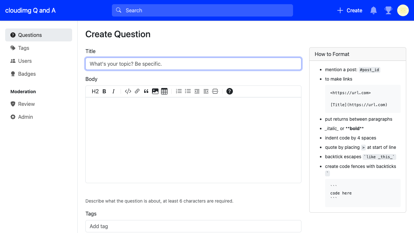Click the Moderation section label
Image resolution: width=414 pixels, height=233 pixels.
click(23, 92)
